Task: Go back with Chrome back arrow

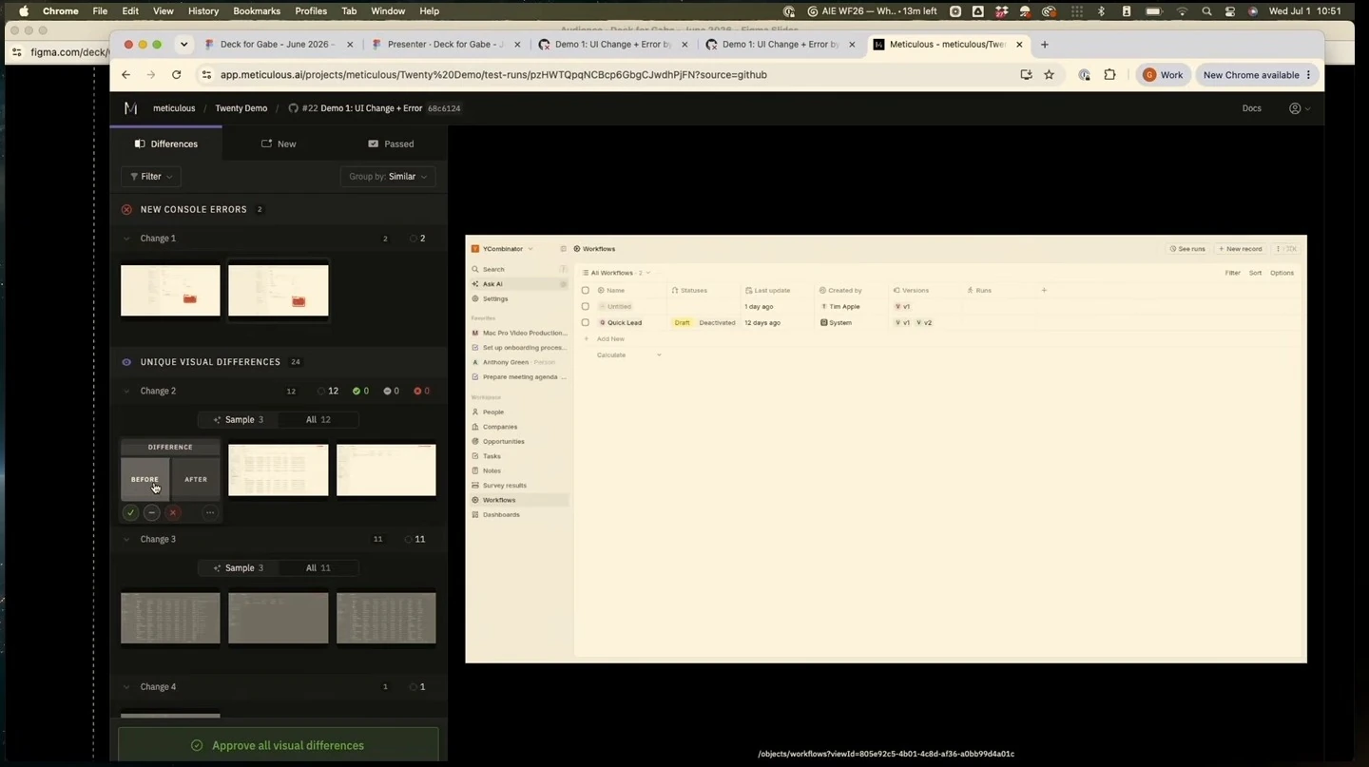Action: [x=125, y=74]
